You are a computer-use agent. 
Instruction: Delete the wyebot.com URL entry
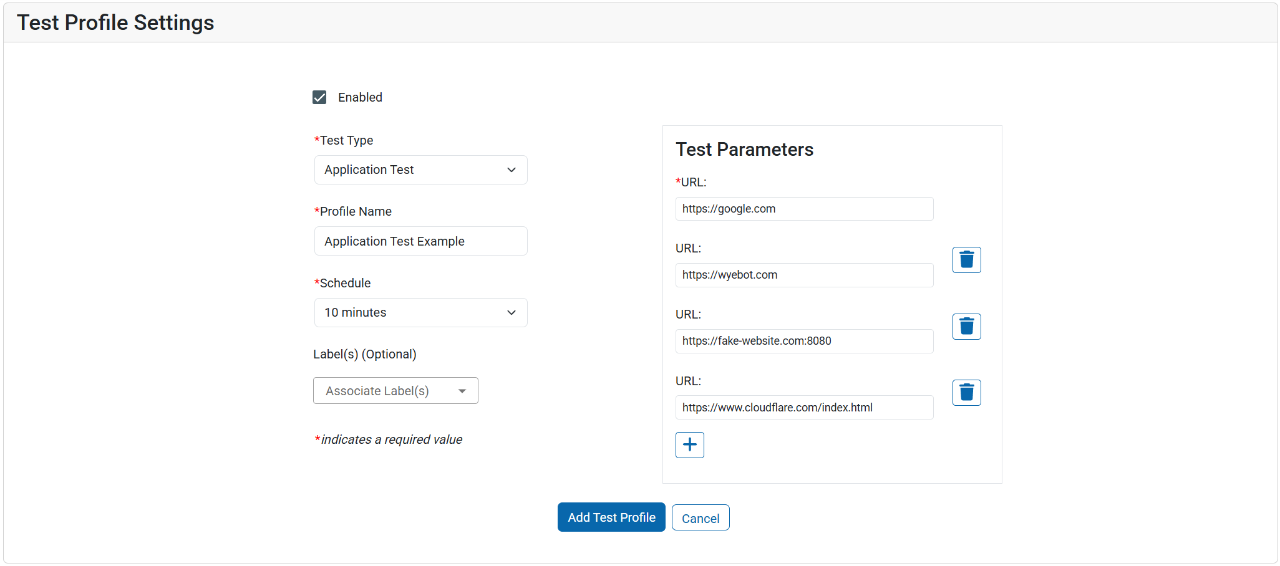(x=966, y=260)
